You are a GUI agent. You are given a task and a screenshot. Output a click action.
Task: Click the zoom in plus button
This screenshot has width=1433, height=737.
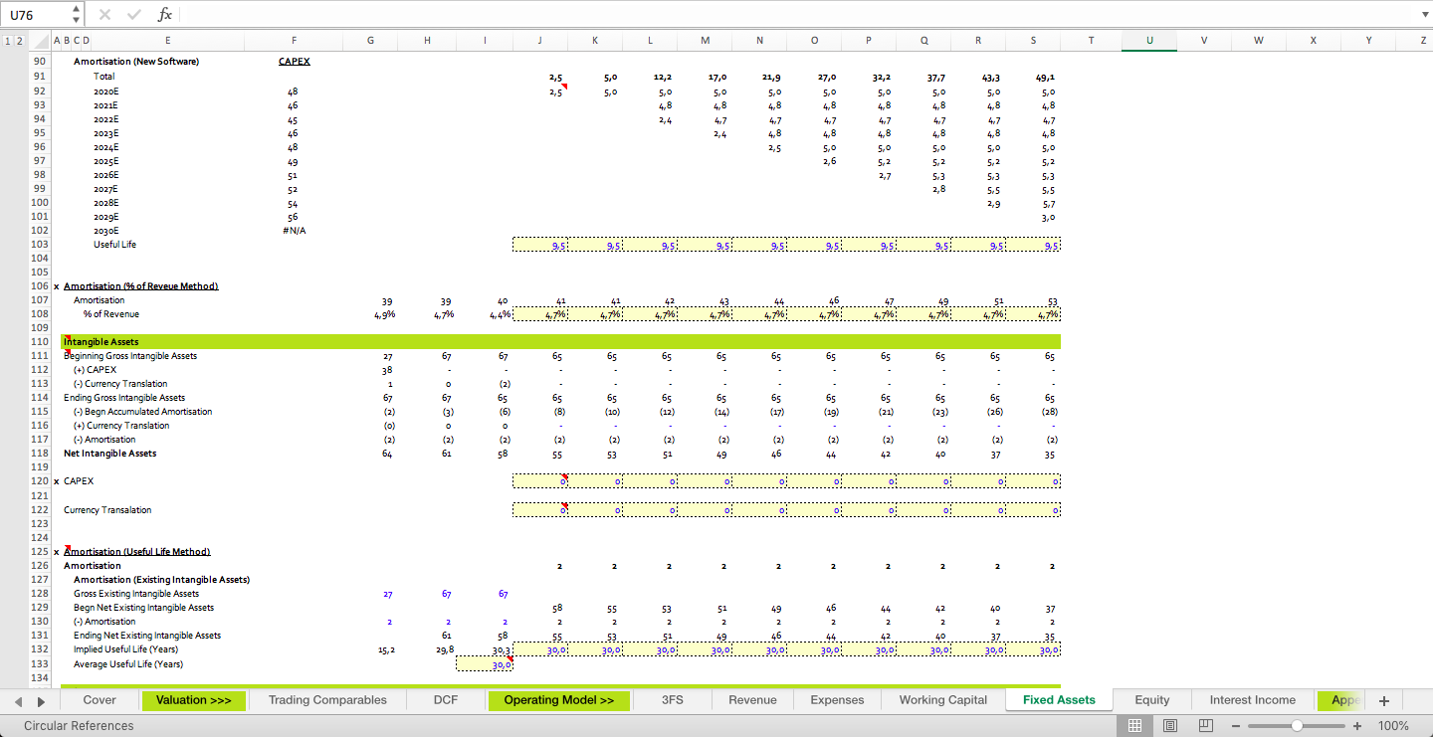click(x=1357, y=726)
